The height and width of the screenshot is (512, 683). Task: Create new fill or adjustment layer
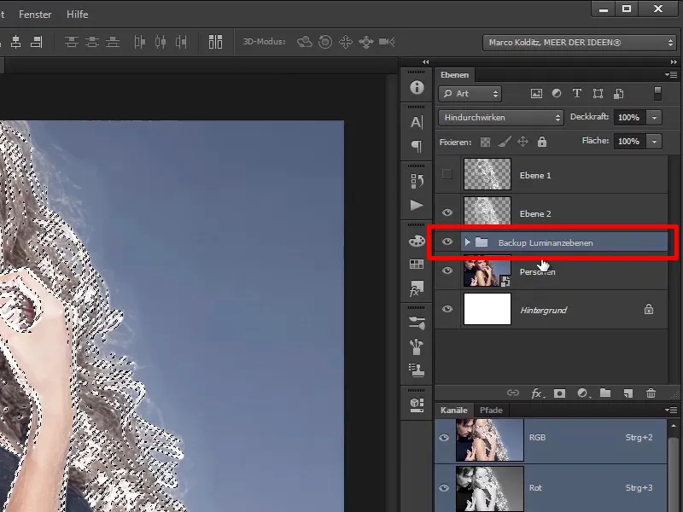(583, 393)
